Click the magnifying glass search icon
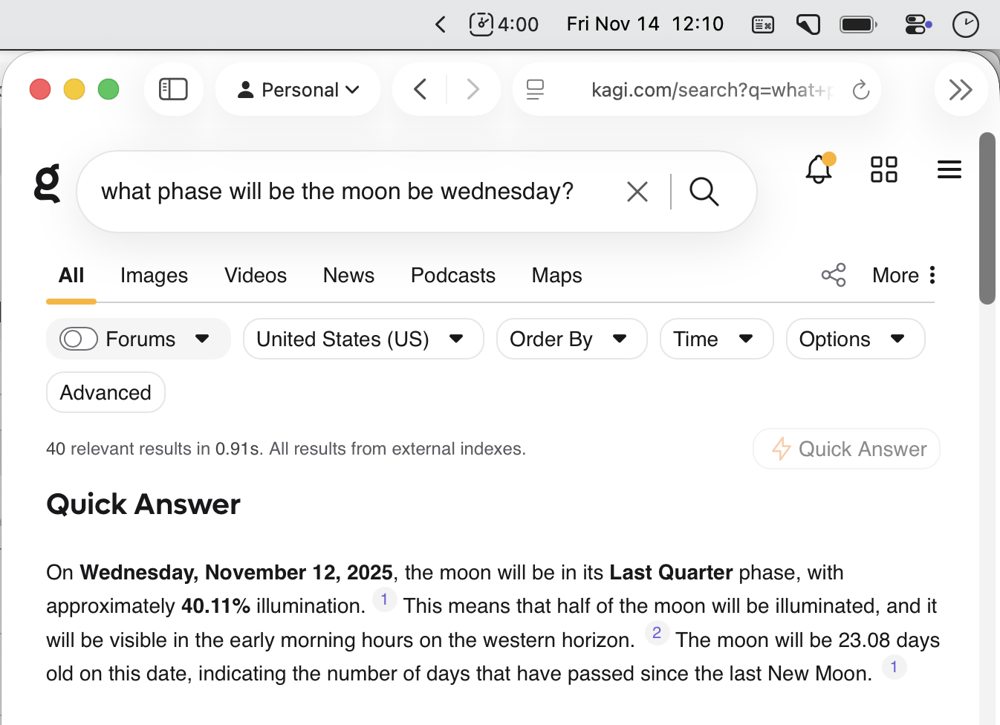Viewport: 1000px width, 725px height. [704, 192]
